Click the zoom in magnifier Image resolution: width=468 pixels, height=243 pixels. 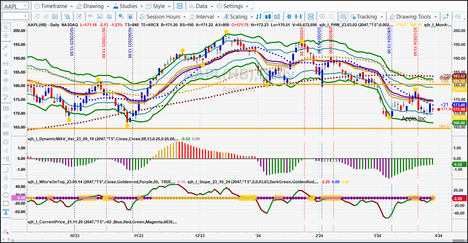(322, 17)
